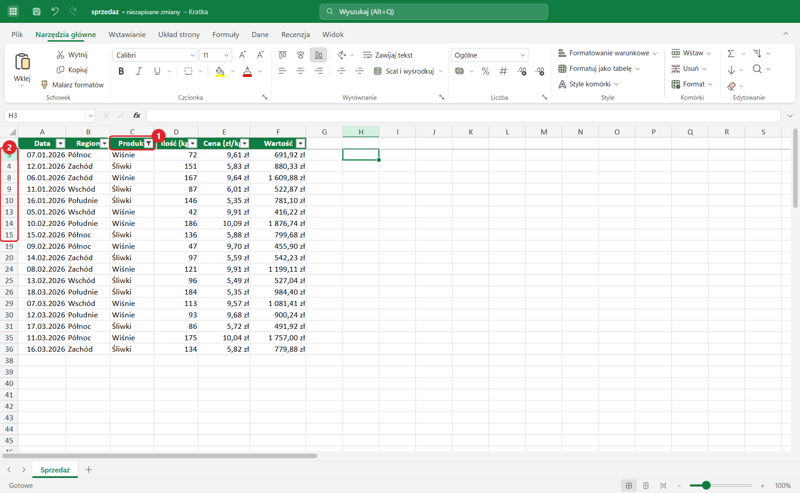Click Formatuj jako tabelę button
800x493 pixels.
[x=599, y=69]
